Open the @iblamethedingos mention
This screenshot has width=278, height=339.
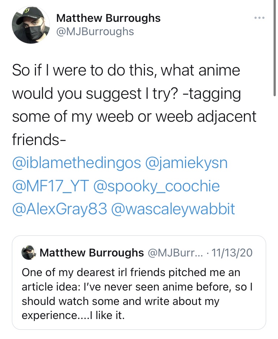click(76, 163)
